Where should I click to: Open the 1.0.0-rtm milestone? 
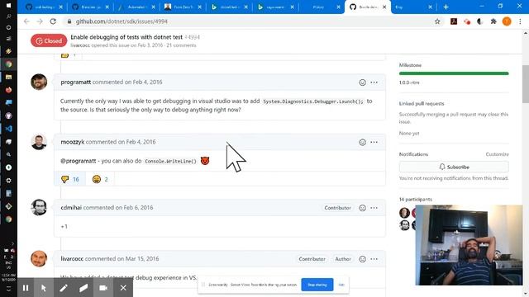[409, 82]
